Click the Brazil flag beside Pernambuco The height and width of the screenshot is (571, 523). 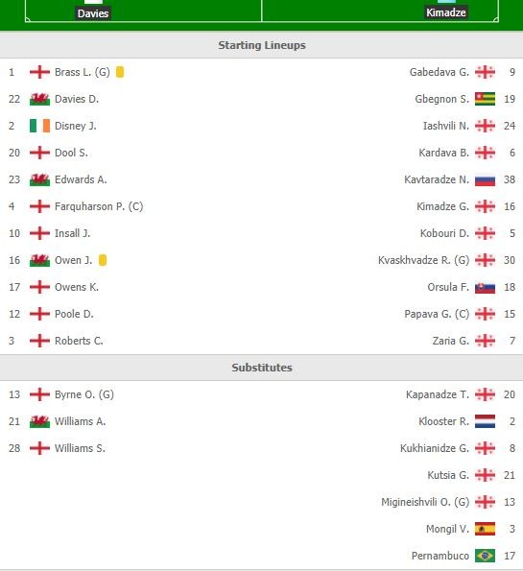click(x=485, y=556)
